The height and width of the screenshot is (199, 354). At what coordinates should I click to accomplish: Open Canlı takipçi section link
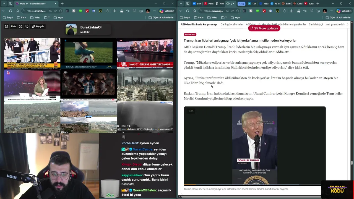coord(316,24)
